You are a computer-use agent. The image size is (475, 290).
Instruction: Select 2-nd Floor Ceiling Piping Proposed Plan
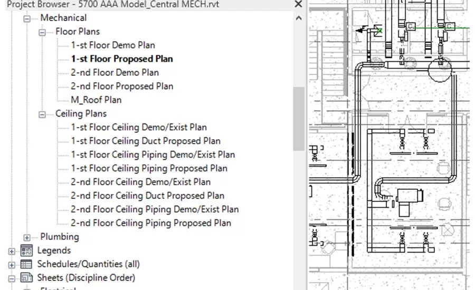pos(151,223)
